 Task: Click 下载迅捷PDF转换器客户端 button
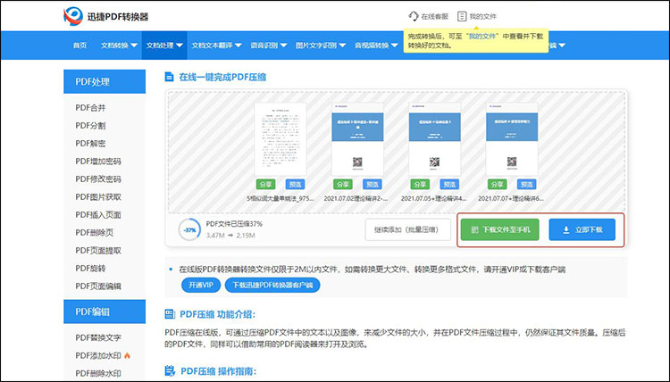[x=272, y=285]
